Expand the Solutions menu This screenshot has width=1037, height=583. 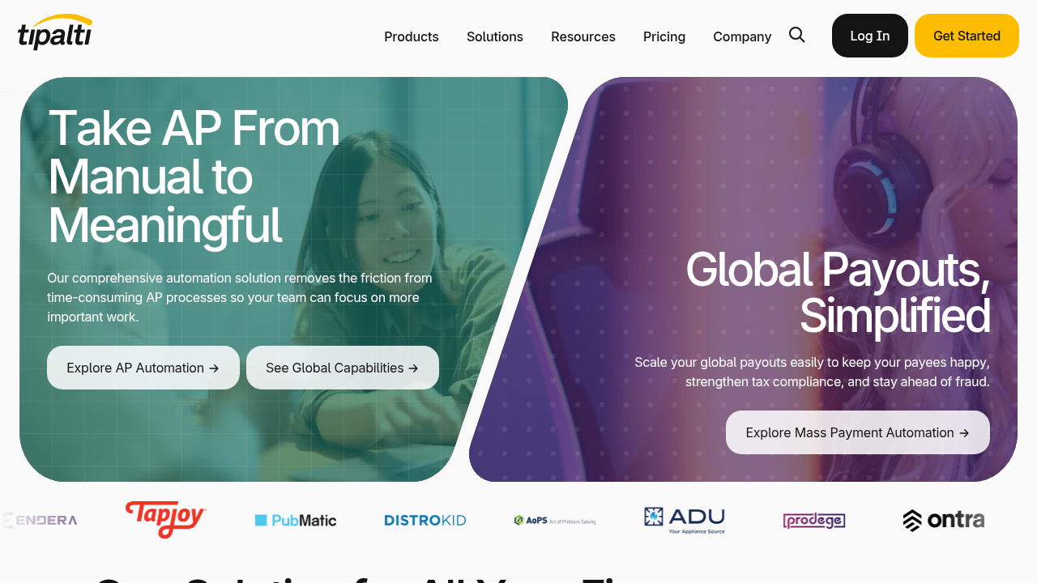tap(495, 36)
